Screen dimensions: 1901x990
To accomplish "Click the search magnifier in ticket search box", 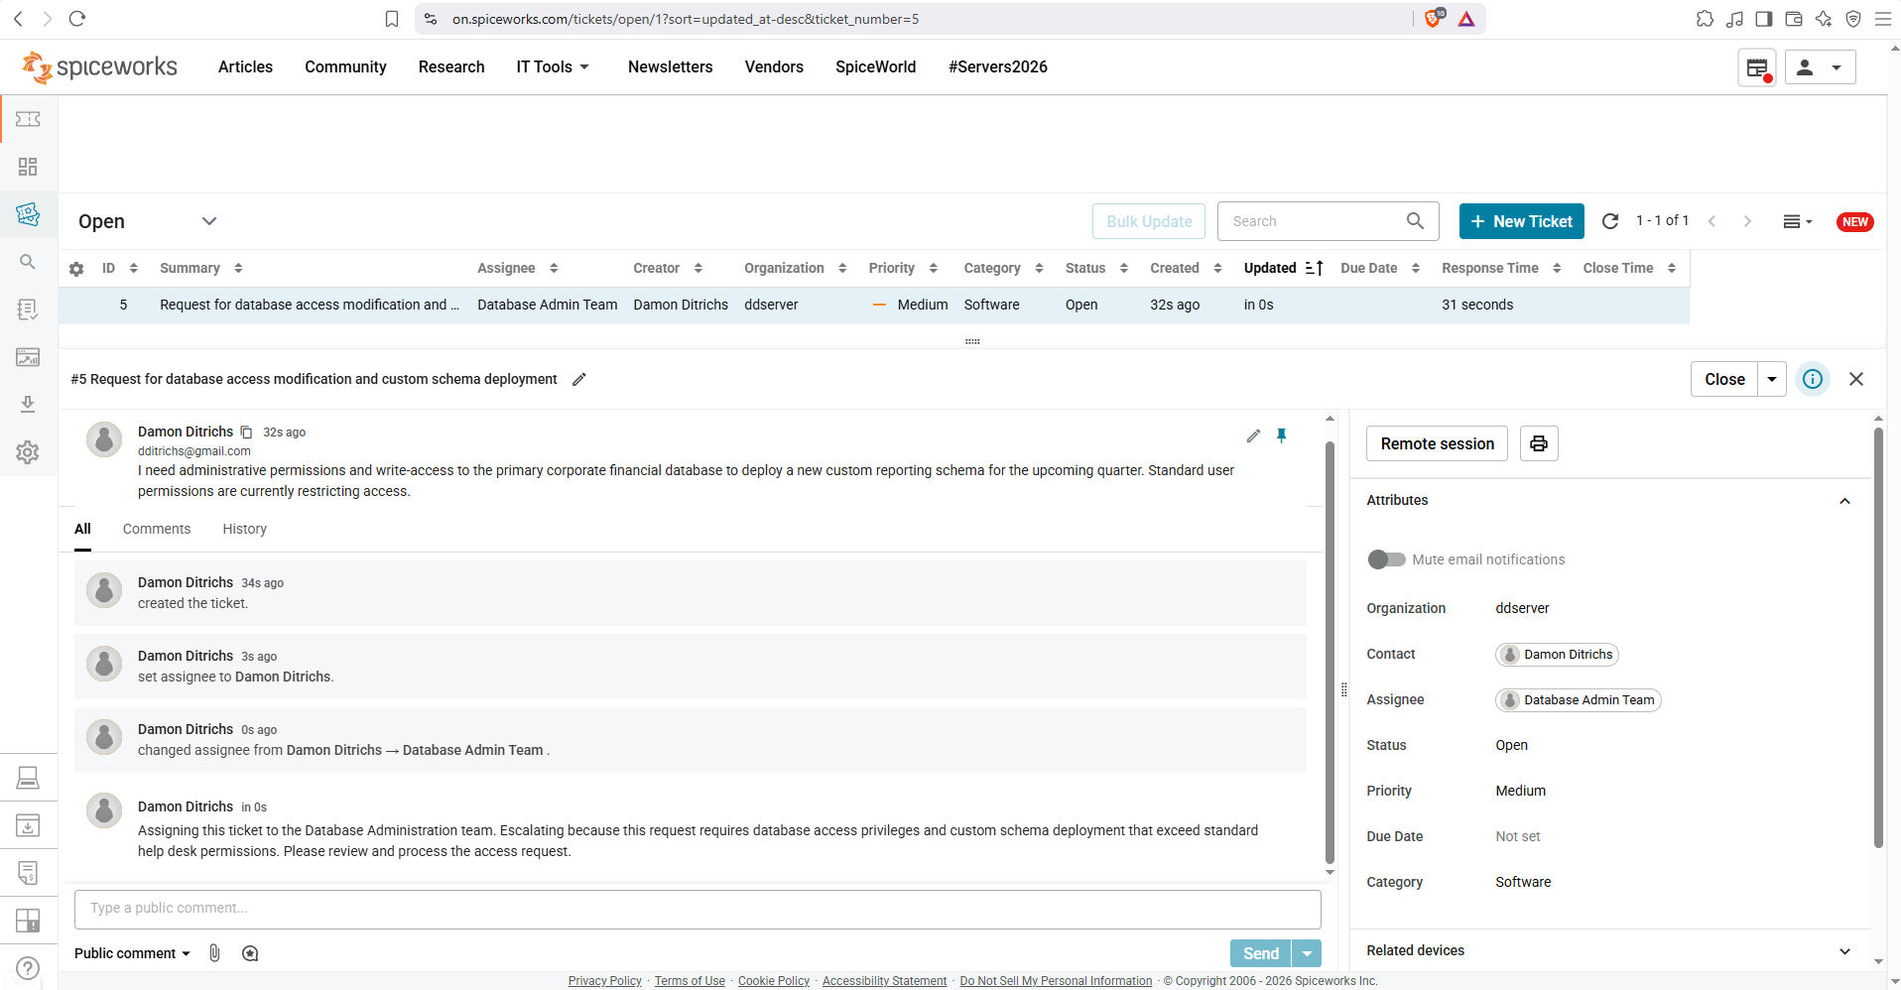I will pyautogui.click(x=1415, y=221).
